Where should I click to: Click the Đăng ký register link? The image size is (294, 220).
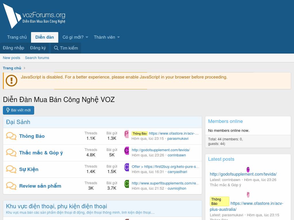click(38, 48)
